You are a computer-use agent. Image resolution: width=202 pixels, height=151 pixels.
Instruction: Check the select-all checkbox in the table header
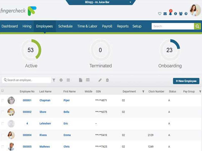pyautogui.click(x=3, y=91)
